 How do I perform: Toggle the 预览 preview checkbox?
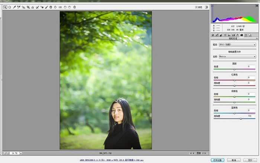[x=196, y=7]
